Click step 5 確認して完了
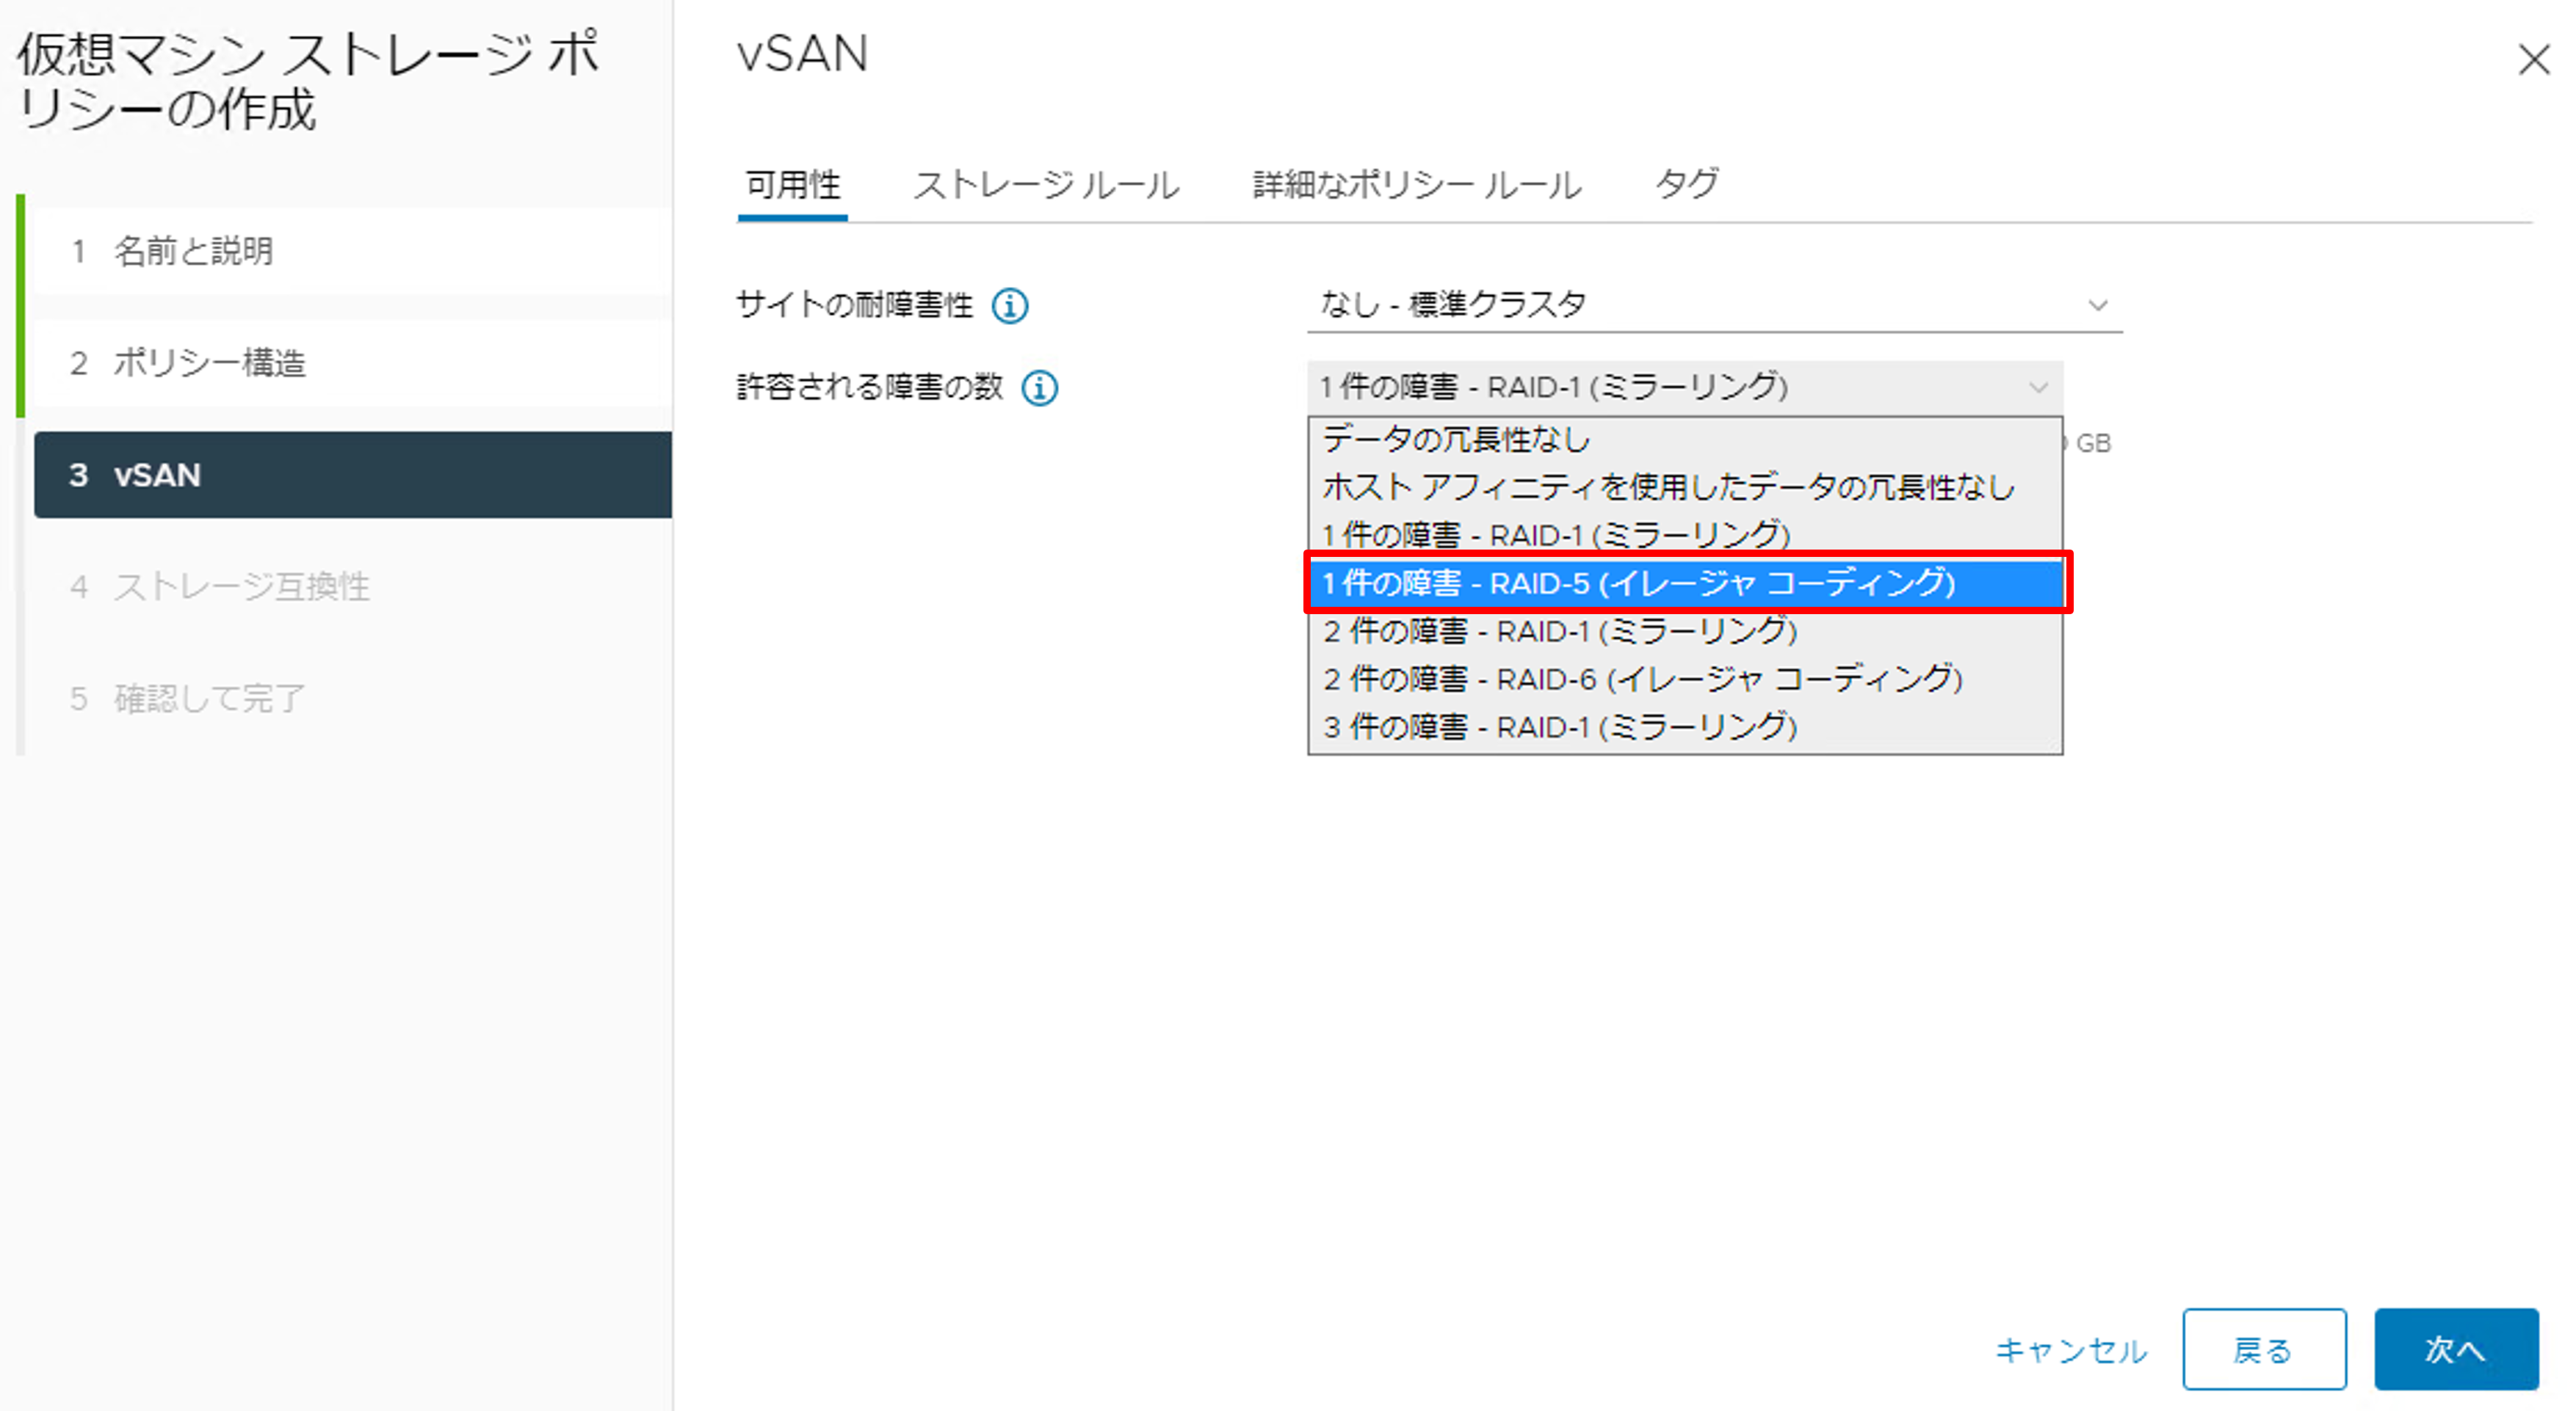Image resolution: width=2576 pixels, height=1411 pixels. point(352,699)
